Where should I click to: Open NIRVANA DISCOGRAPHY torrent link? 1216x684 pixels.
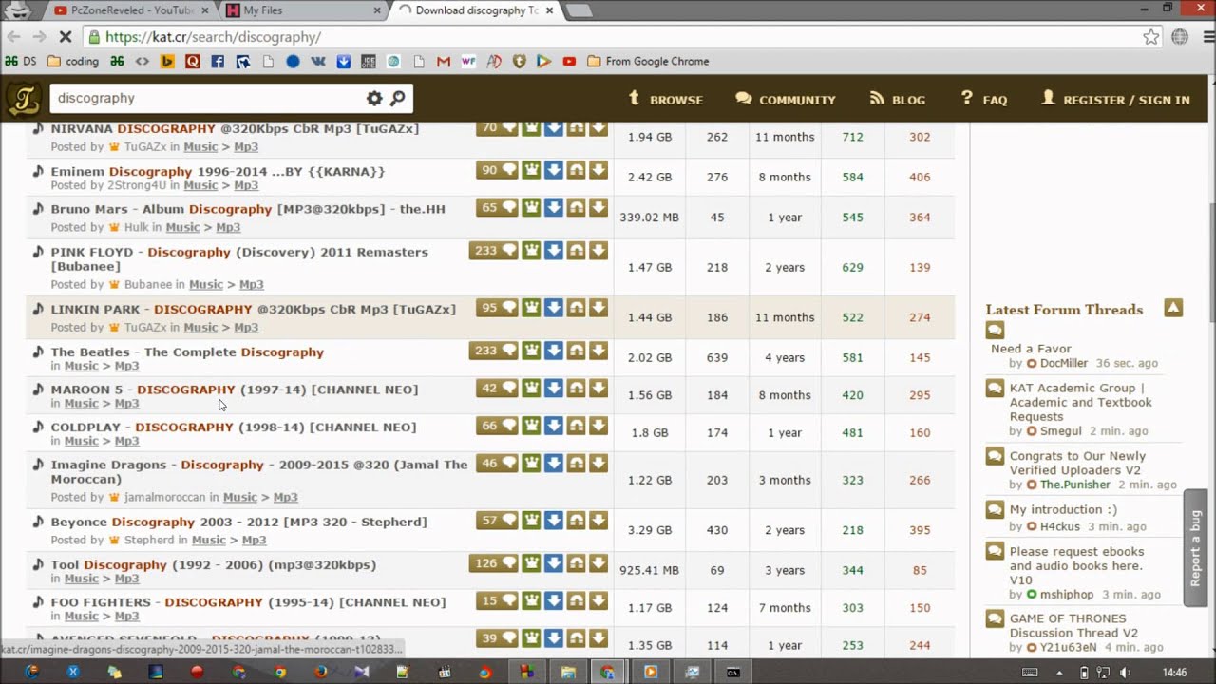click(235, 128)
